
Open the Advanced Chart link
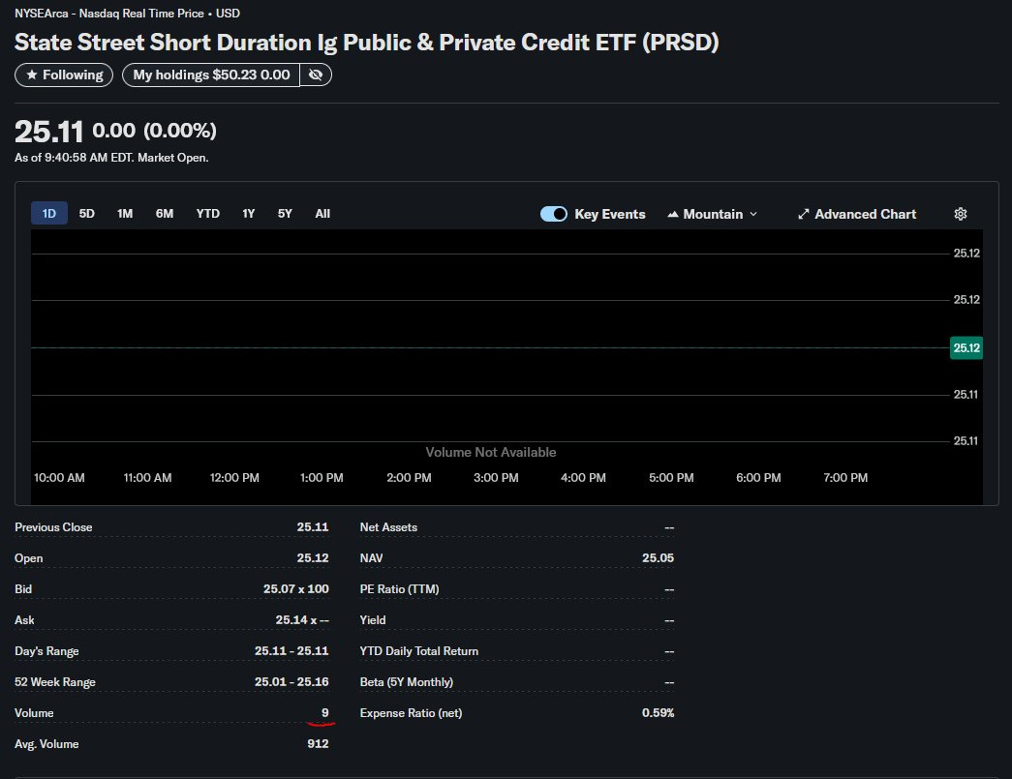click(x=857, y=214)
